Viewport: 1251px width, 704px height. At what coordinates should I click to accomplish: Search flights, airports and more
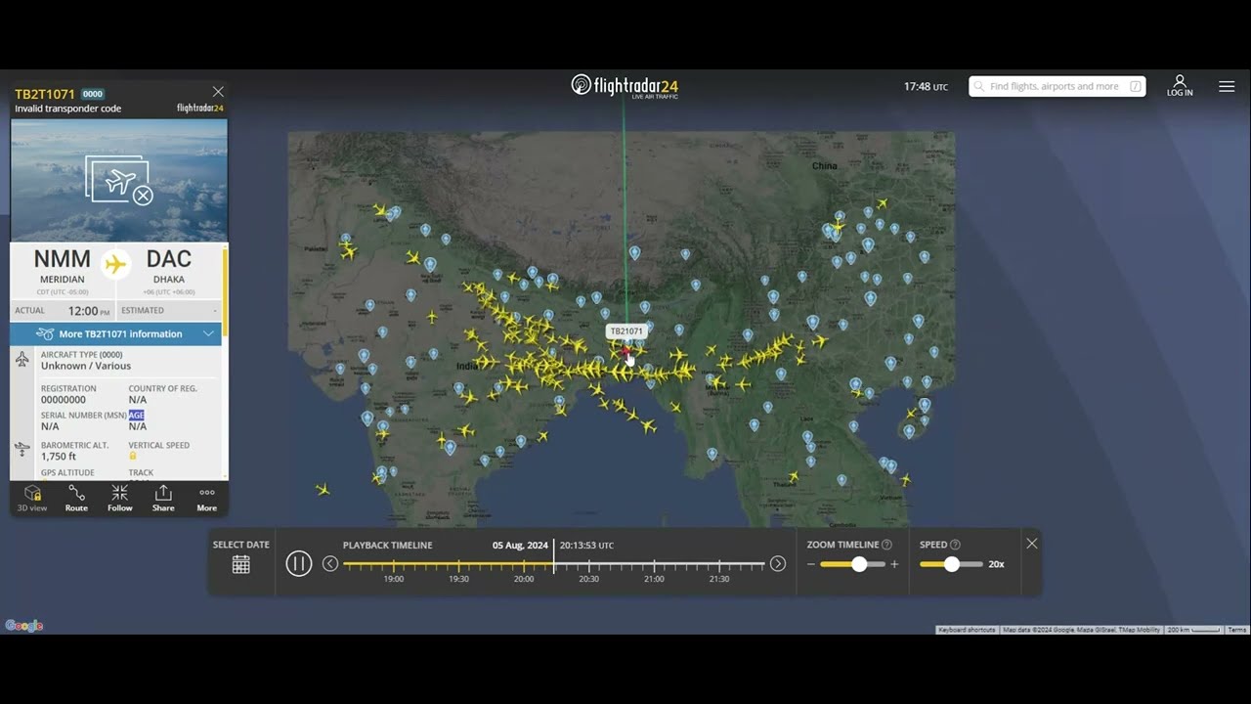(1057, 86)
